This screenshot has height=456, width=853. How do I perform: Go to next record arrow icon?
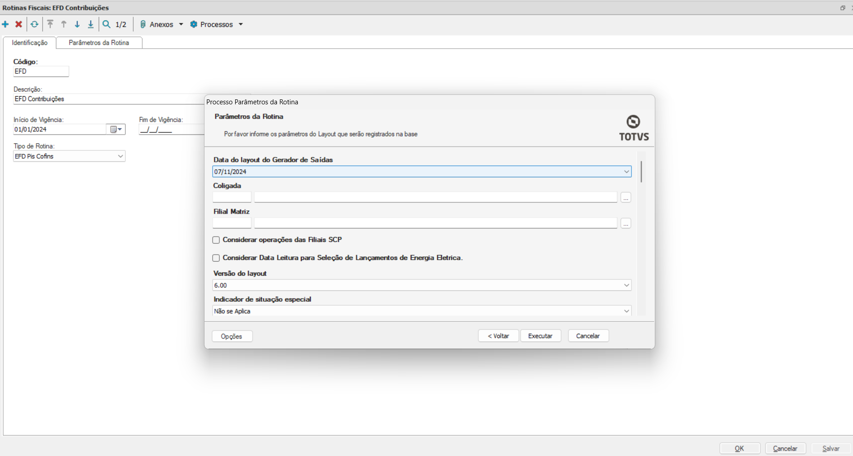click(77, 24)
